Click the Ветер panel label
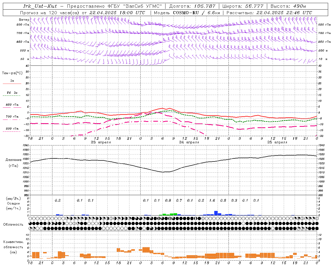 pos(24,20)
